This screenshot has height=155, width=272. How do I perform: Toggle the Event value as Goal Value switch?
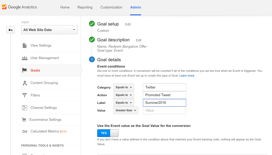[108, 133]
